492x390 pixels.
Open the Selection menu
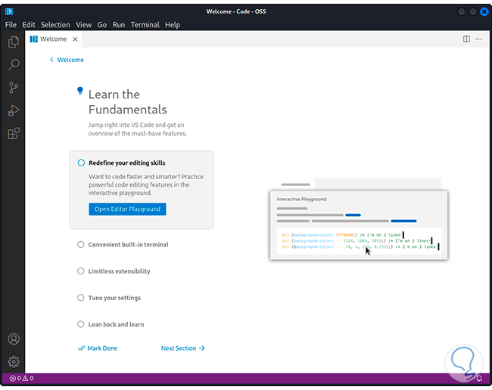(x=55, y=25)
